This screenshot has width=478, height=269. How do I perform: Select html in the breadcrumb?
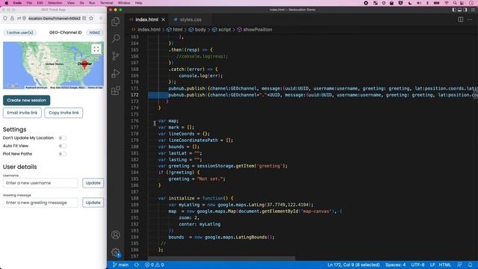(175, 30)
